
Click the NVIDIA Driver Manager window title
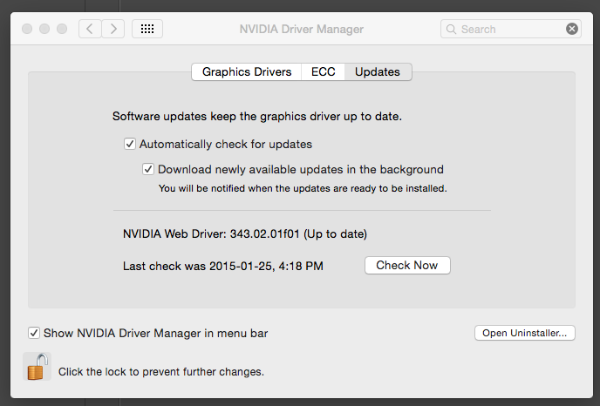[x=302, y=29]
